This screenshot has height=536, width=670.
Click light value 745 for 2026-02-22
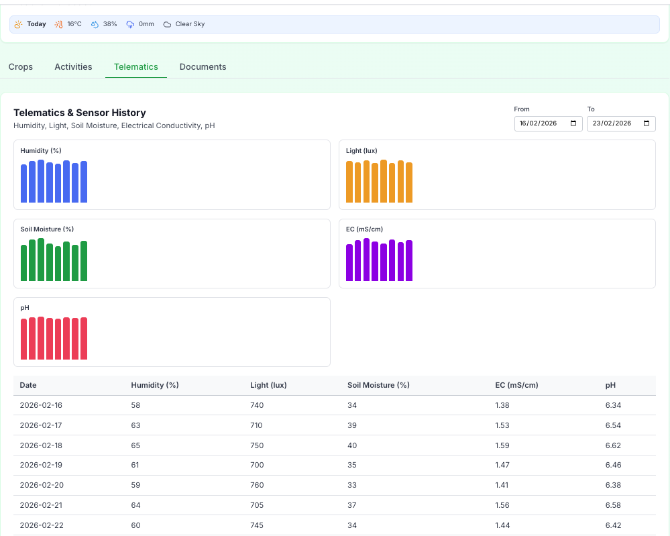257,525
